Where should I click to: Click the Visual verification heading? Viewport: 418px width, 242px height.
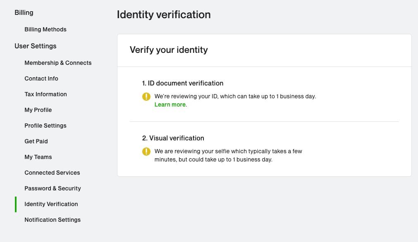pyautogui.click(x=173, y=138)
